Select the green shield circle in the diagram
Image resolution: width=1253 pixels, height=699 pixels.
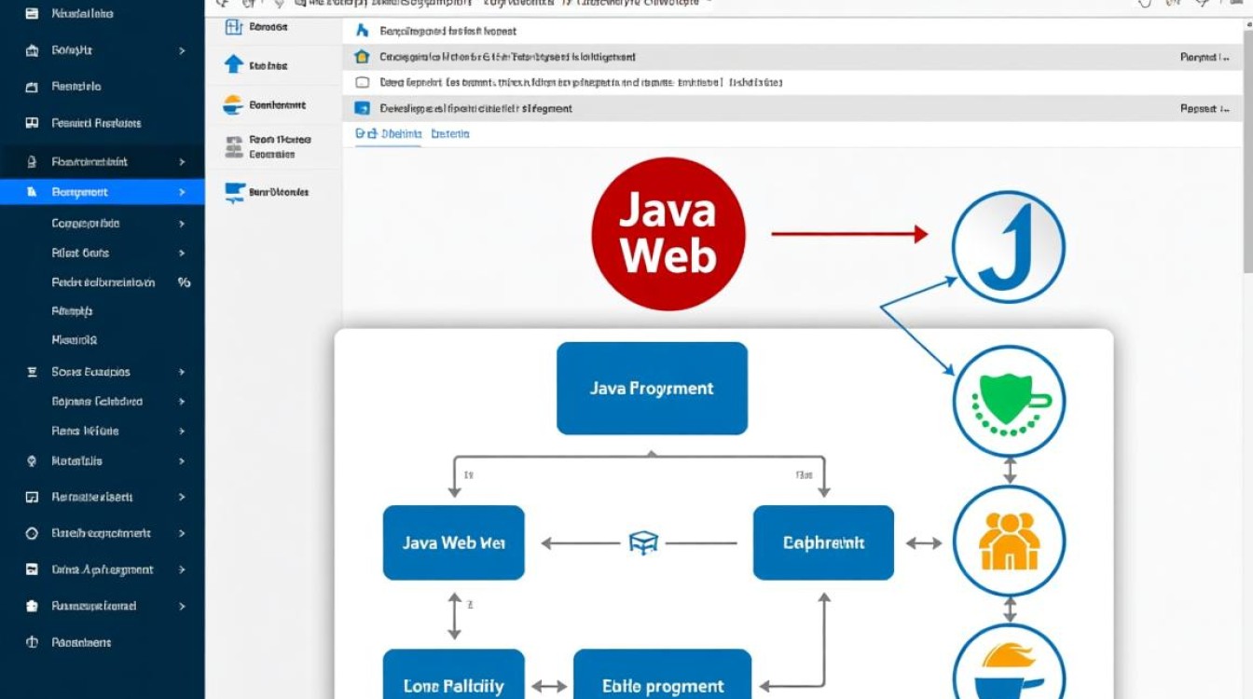tap(1009, 401)
